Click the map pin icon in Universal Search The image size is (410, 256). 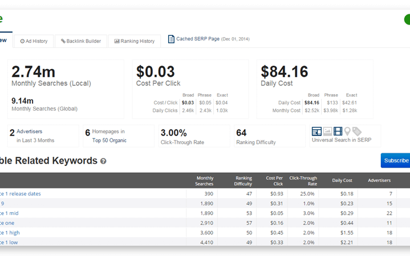(347, 131)
